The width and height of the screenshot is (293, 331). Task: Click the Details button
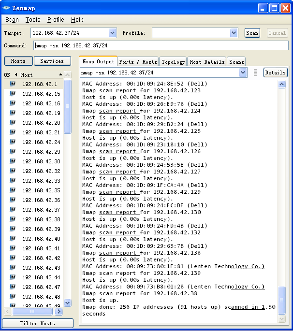(275, 72)
